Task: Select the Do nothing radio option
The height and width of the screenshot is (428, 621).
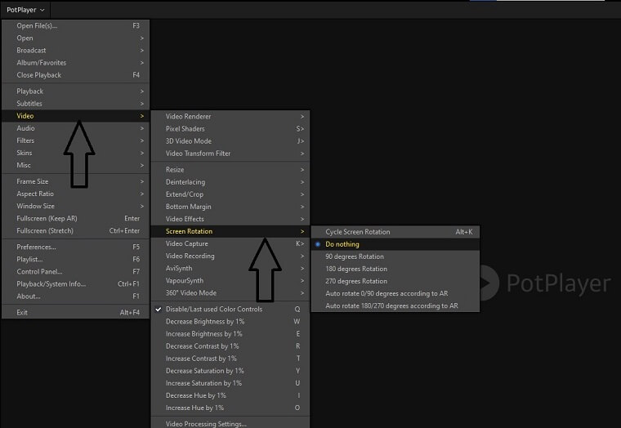Action: pyautogui.click(x=395, y=244)
